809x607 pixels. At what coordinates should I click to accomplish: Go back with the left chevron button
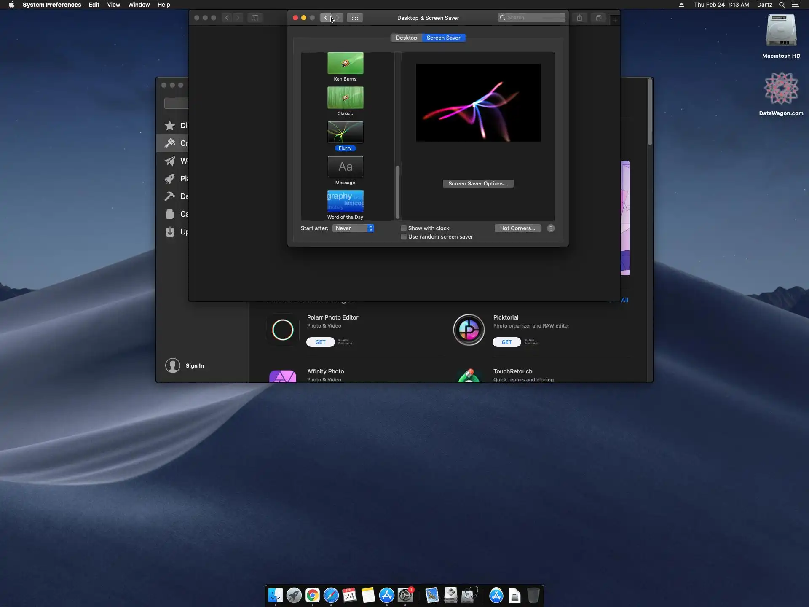(326, 18)
